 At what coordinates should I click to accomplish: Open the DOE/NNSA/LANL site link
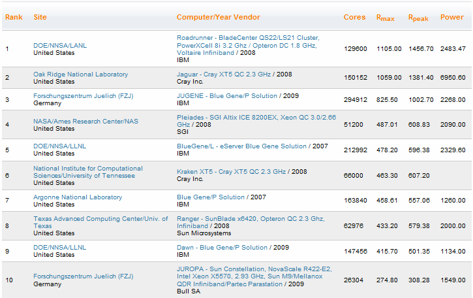point(60,45)
